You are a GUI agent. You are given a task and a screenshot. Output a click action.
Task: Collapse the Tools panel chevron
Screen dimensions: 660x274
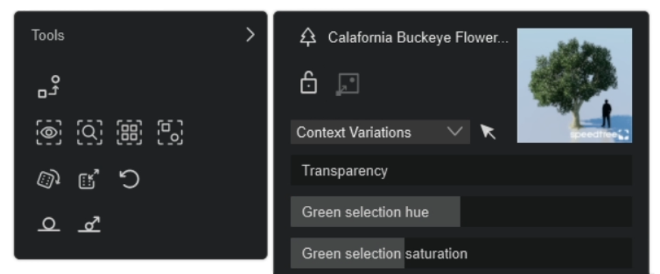point(250,35)
